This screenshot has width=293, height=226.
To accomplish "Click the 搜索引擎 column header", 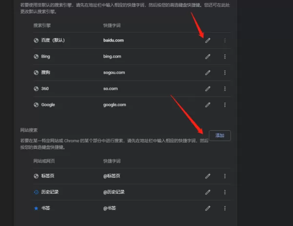I will click(x=42, y=25).
